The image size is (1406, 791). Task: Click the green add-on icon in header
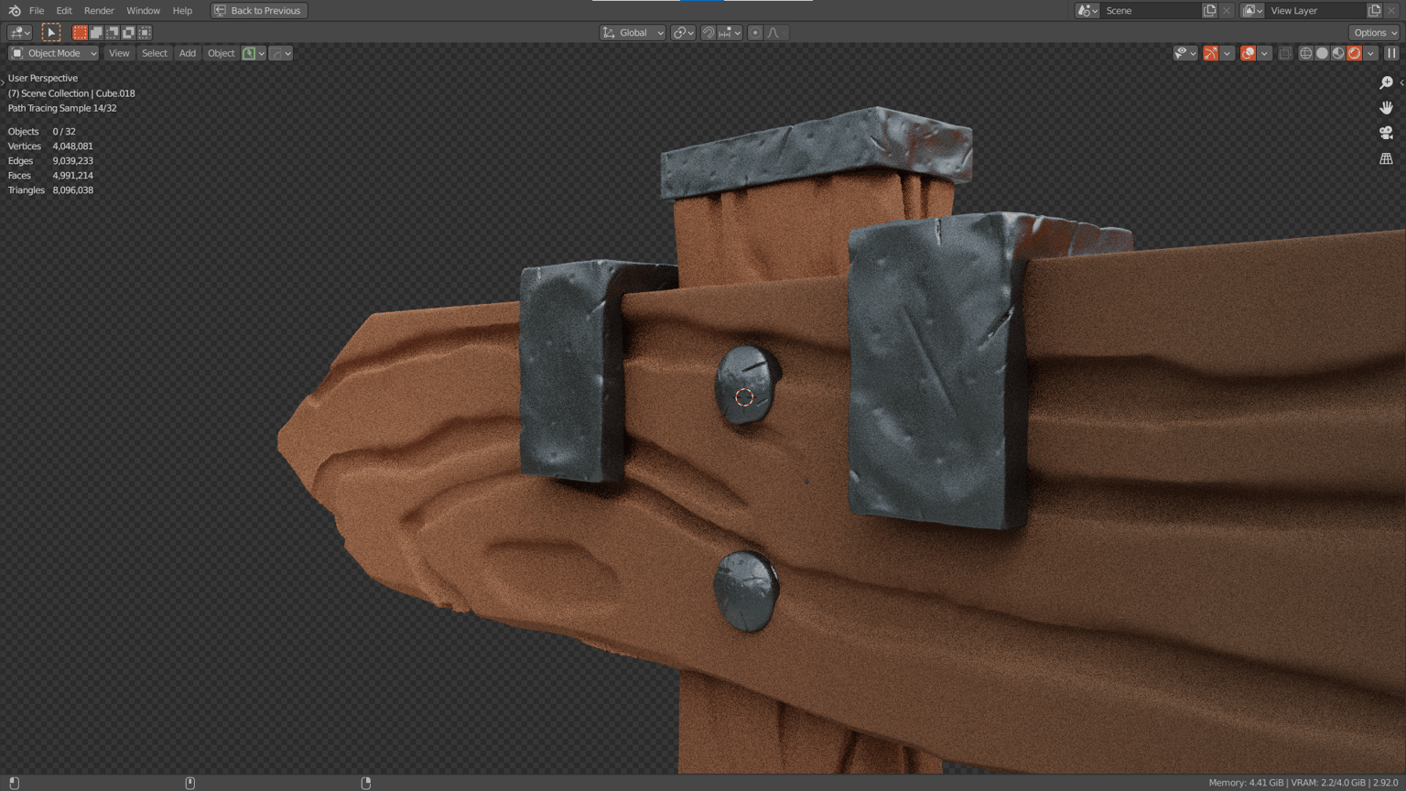(x=248, y=53)
